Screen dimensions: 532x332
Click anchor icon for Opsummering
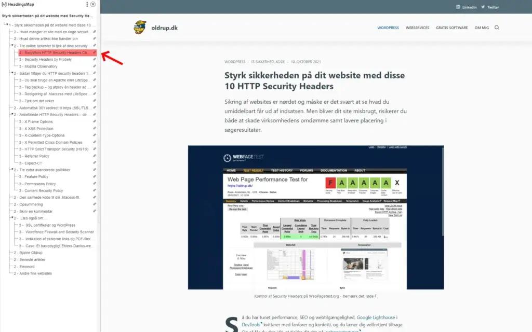95,204
